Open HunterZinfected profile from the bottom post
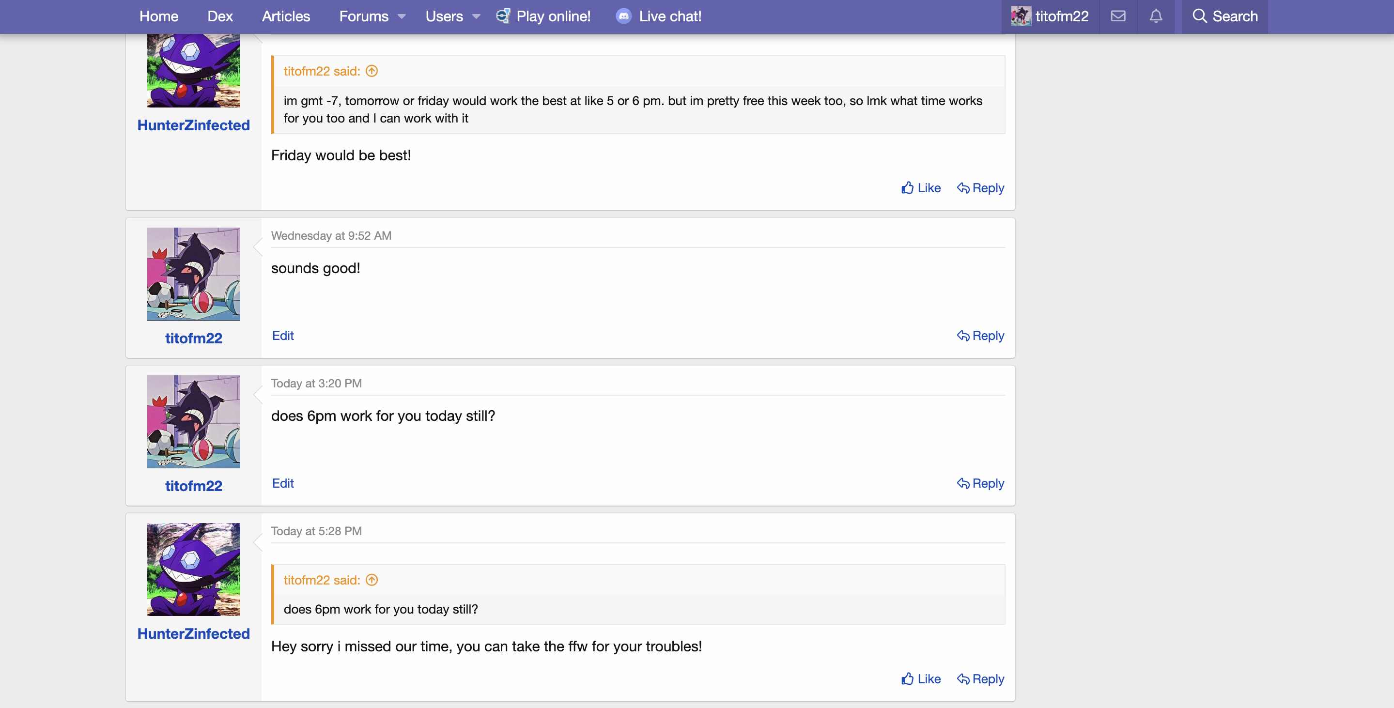This screenshot has width=1394, height=708. click(193, 633)
